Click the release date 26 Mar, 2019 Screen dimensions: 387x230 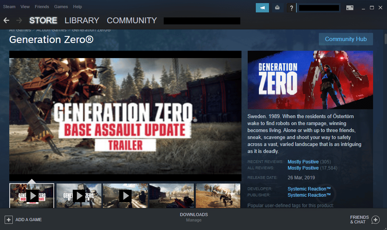click(301, 178)
